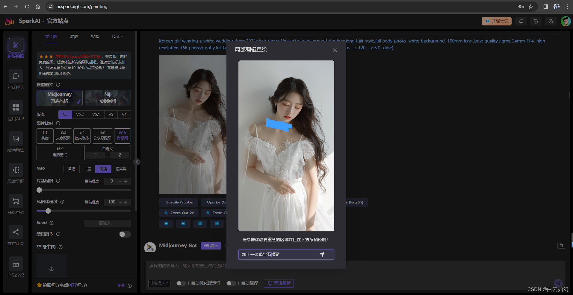Toggle the 自动优化提示词 switch
This screenshot has width=573, height=295.
point(181,283)
